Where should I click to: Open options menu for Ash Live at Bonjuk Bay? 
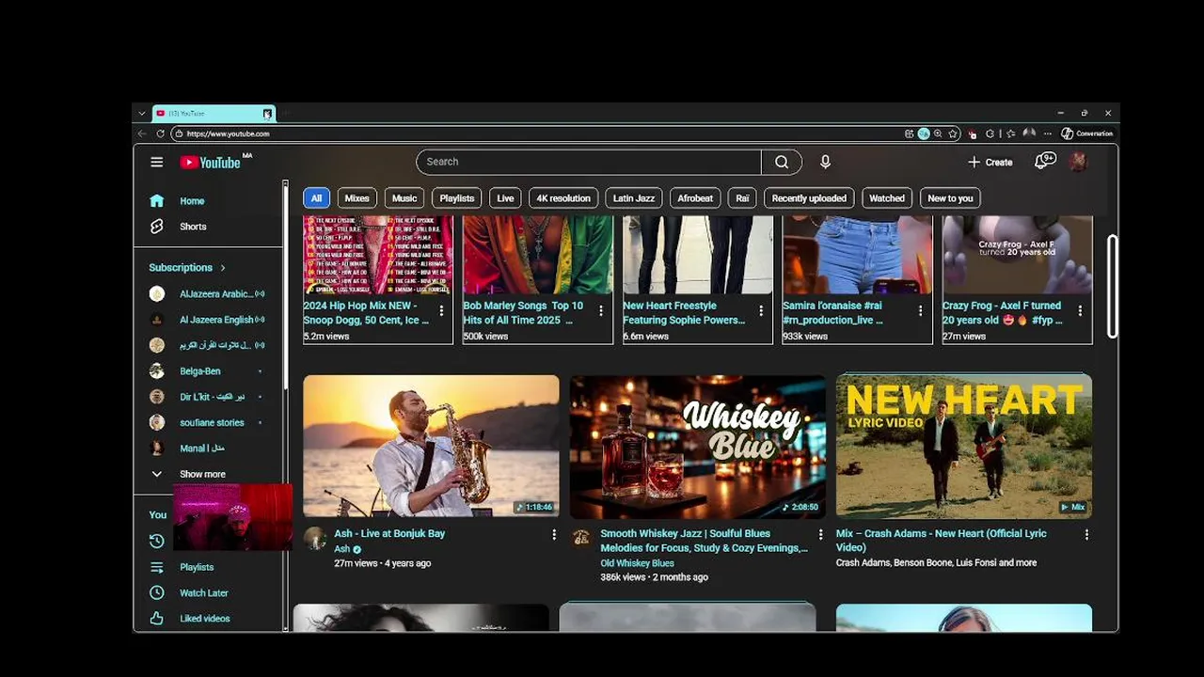(554, 534)
